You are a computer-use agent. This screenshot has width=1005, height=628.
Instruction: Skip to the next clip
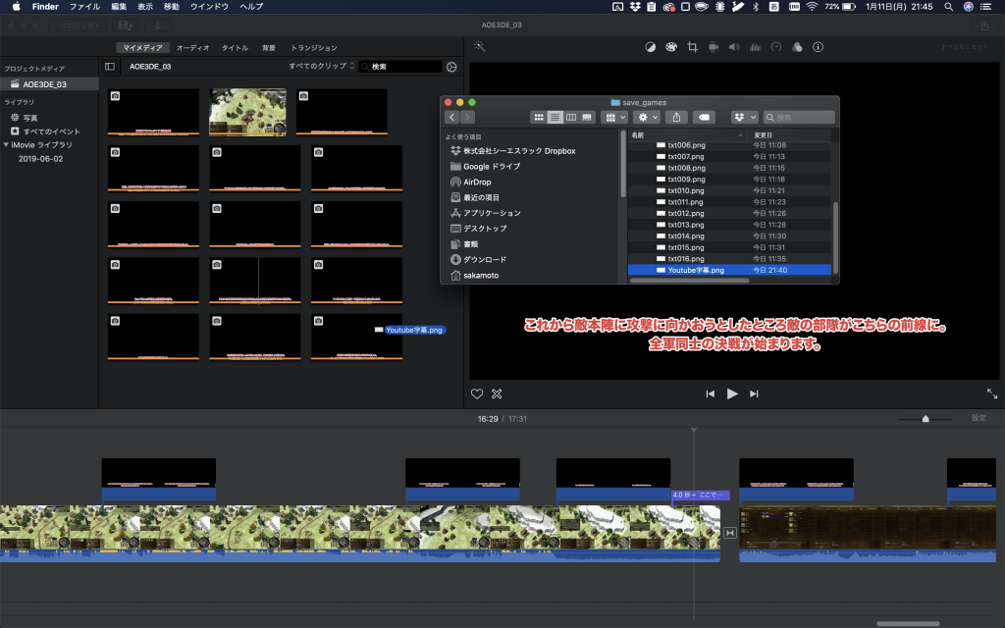754,393
